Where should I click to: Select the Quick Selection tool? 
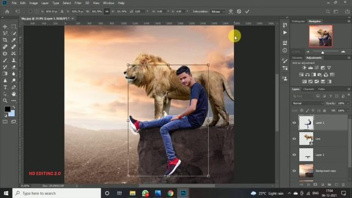click(13, 33)
